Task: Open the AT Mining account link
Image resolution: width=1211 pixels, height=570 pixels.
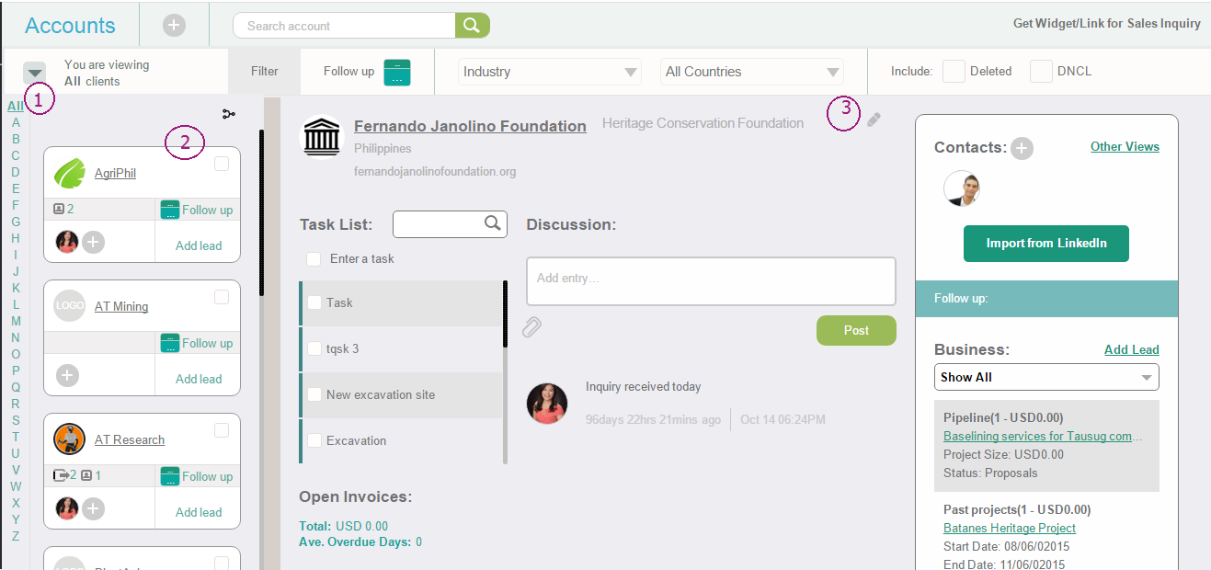Action: [x=121, y=306]
